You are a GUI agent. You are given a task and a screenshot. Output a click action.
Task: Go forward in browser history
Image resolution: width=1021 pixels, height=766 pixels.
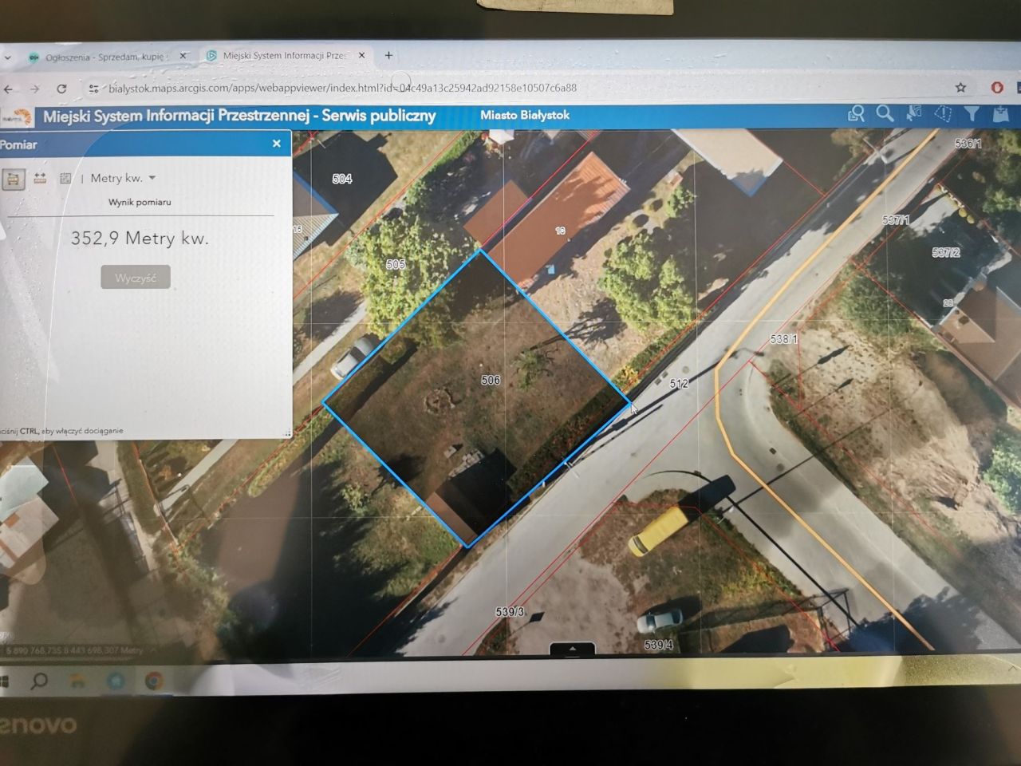(x=34, y=89)
